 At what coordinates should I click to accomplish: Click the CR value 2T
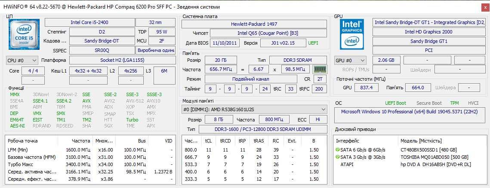[x=320, y=79]
